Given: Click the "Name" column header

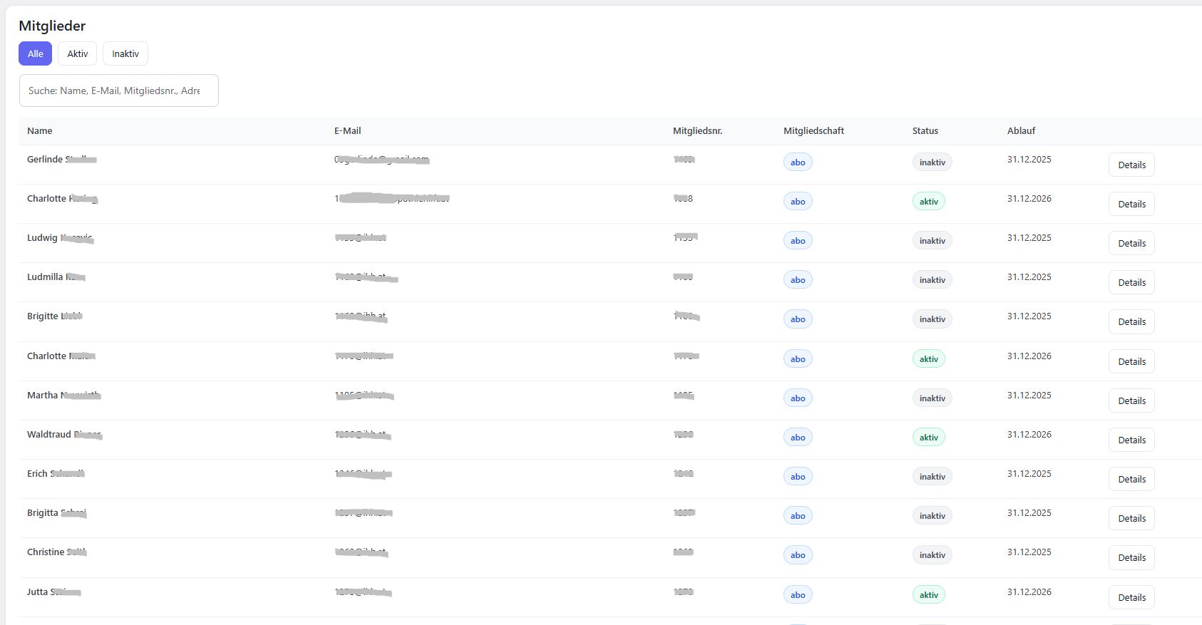Looking at the screenshot, I should (x=40, y=130).
